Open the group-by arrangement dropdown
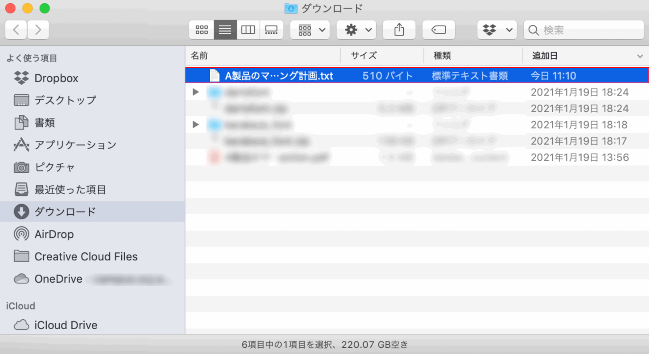649x354 pixels. [x=310, y=30]
